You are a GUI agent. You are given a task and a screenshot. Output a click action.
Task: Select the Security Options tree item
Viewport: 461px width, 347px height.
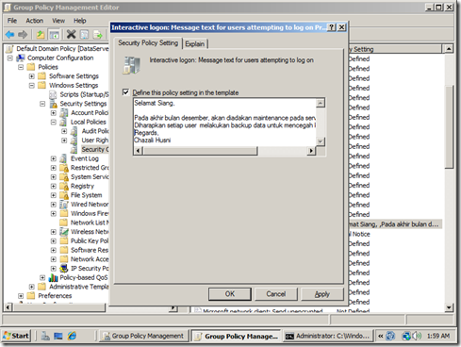(x=94, y=149)
